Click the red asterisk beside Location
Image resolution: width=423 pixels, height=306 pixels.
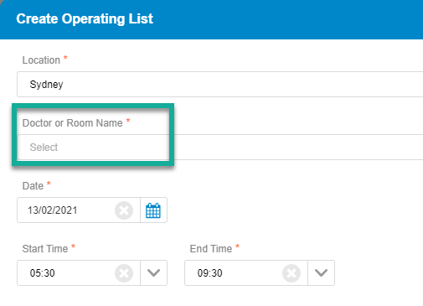point(65,58)
